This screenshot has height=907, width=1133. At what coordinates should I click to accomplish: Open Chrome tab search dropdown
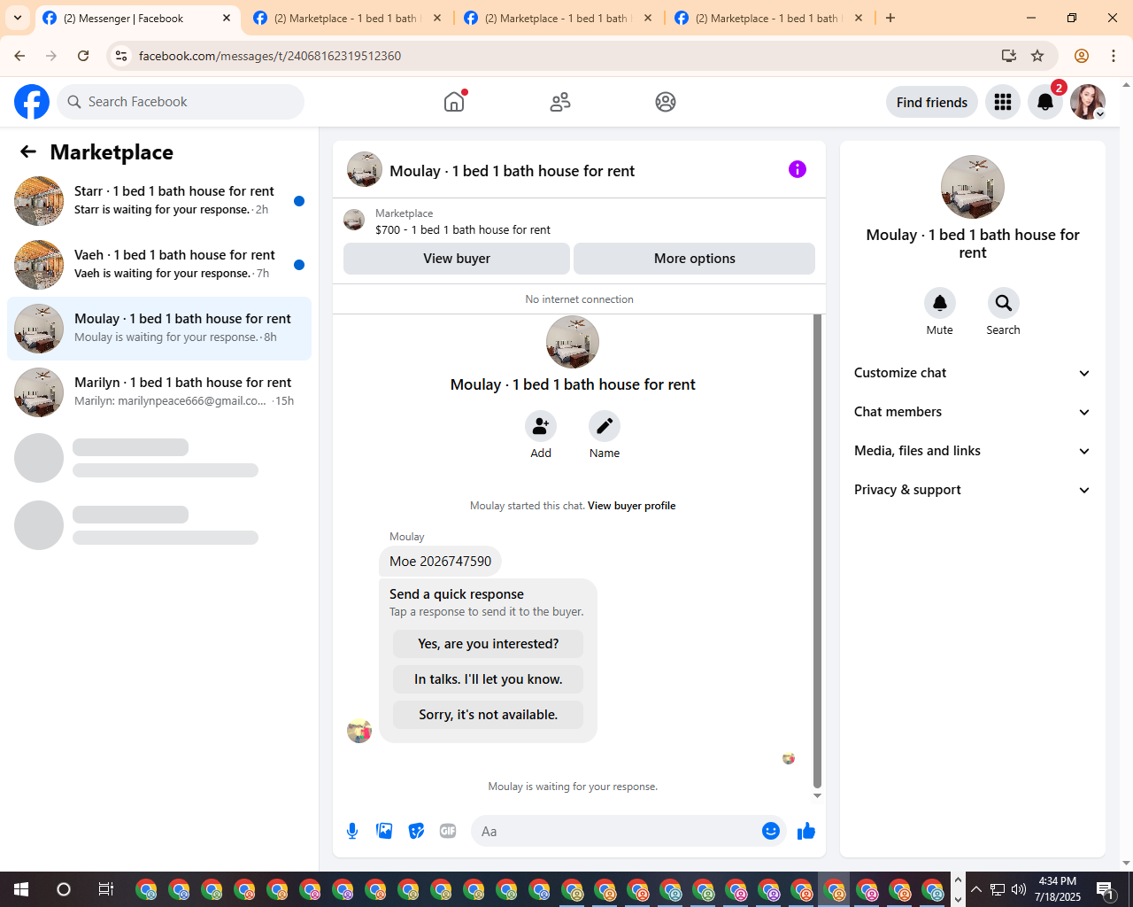tap(18, 18)
